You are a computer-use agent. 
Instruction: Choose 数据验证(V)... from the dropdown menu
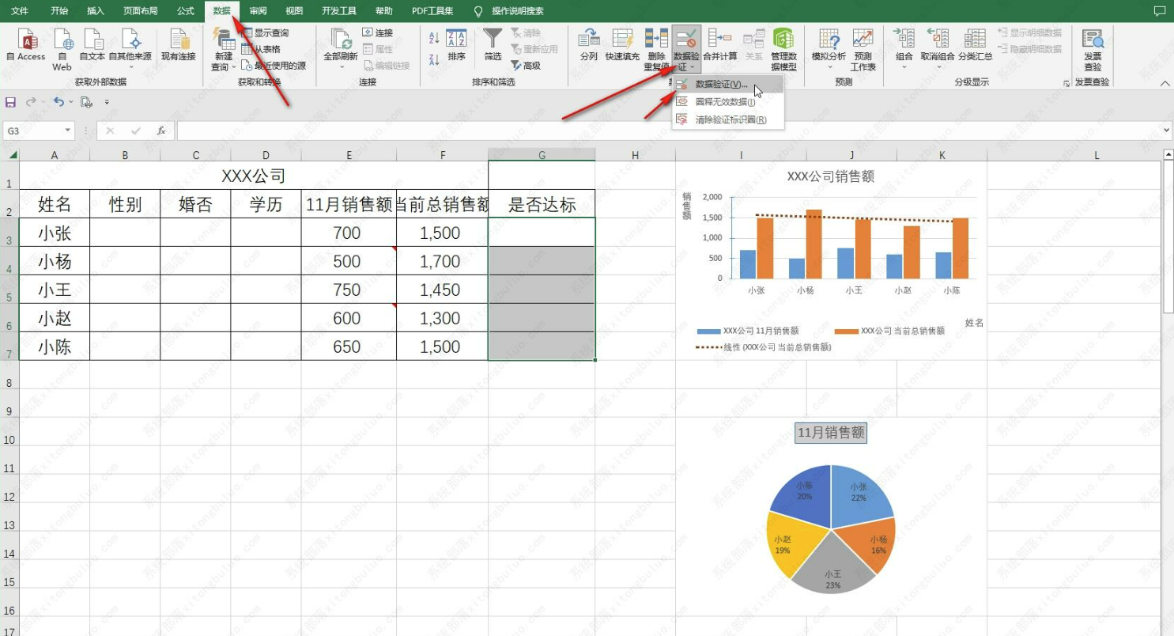pyautogui.click(x=720, y=85)
